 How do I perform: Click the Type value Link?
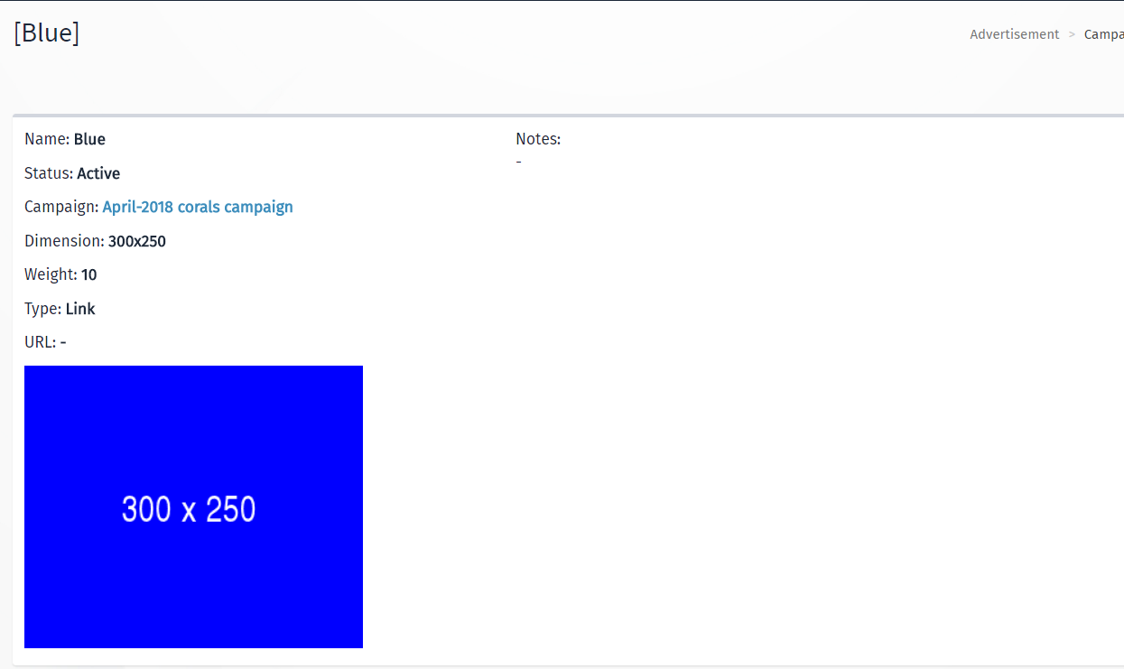tap(80, 309)
